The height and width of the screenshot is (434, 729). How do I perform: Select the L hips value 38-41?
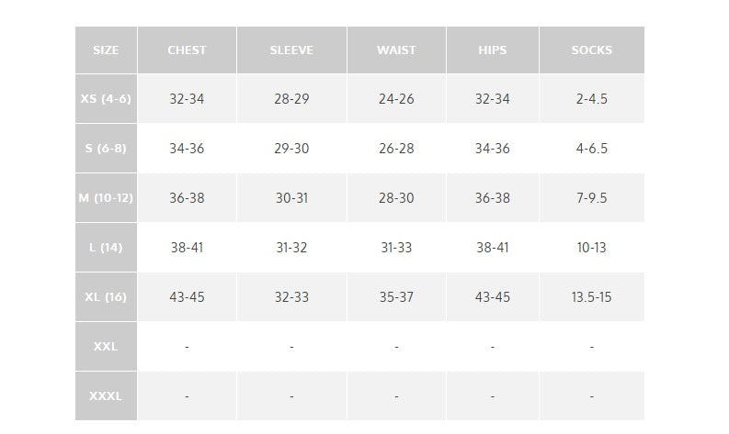(493, 248)
